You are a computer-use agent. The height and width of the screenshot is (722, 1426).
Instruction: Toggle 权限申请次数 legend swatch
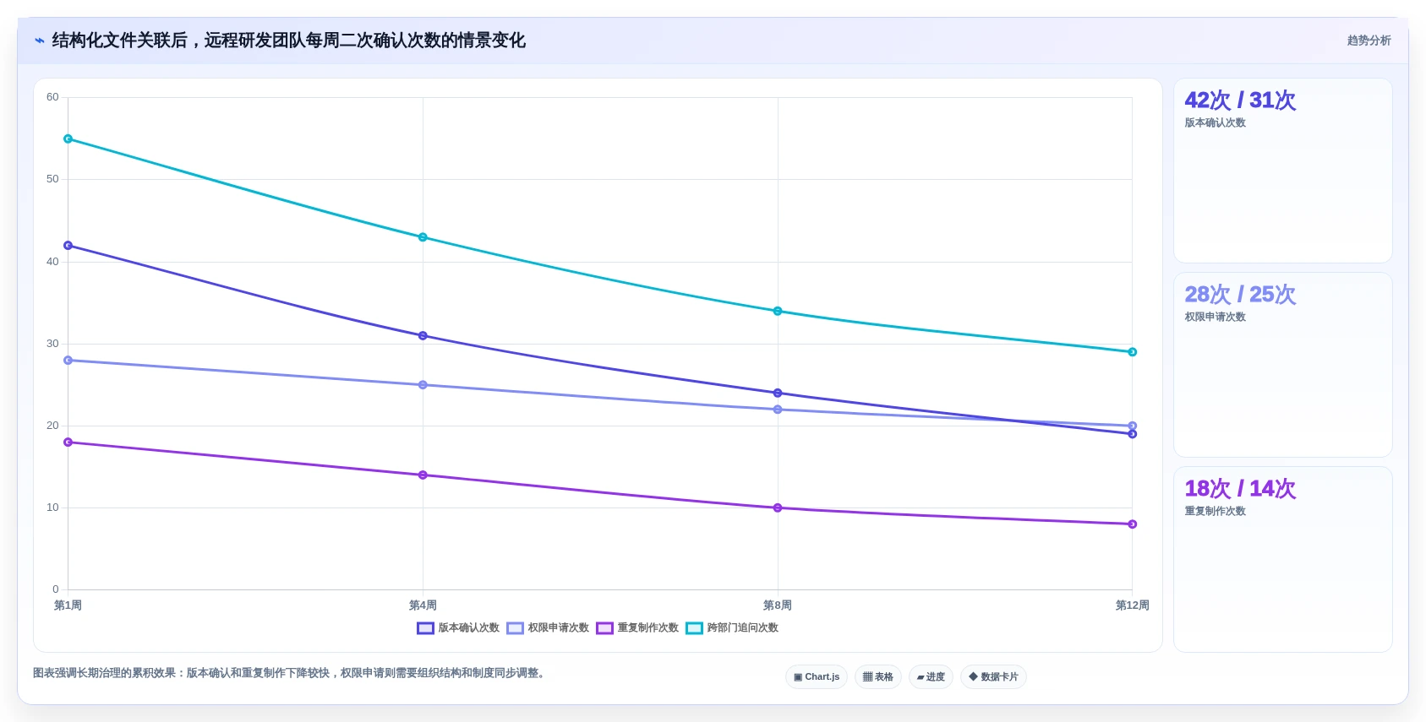[x=515, y=628]
